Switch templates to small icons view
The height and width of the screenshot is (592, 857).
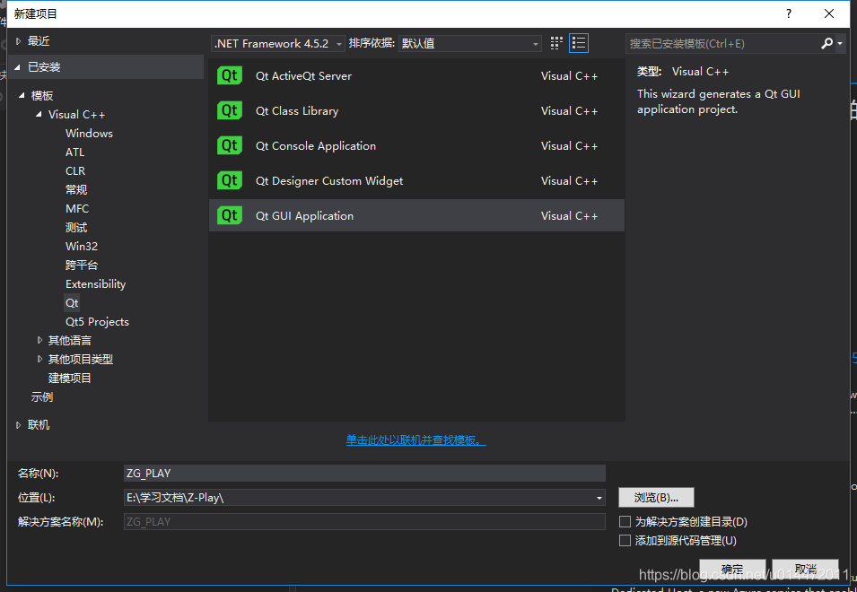click(x=556, y=43)
